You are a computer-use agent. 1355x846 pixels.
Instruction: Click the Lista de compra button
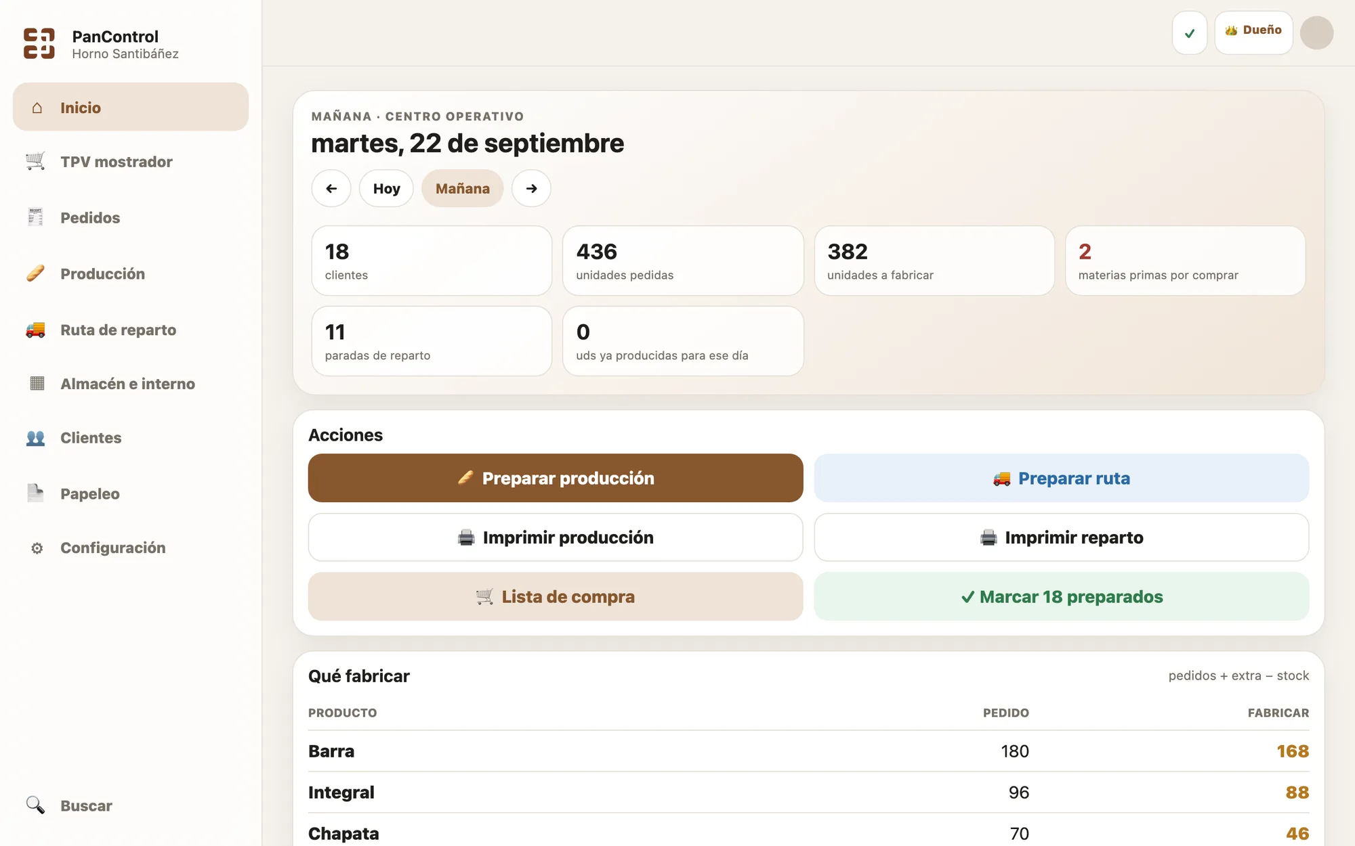coord(556,596)
